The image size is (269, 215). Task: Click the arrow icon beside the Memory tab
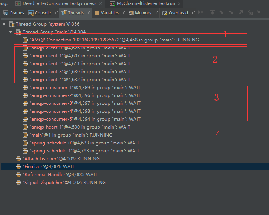tap(156, 13)
